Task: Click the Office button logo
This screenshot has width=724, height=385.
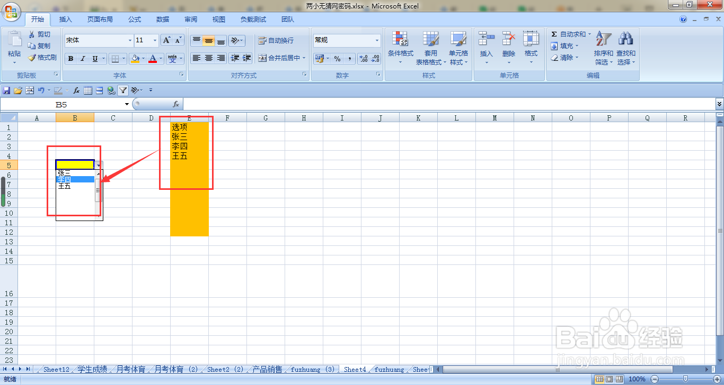Action: click(11, 11)
